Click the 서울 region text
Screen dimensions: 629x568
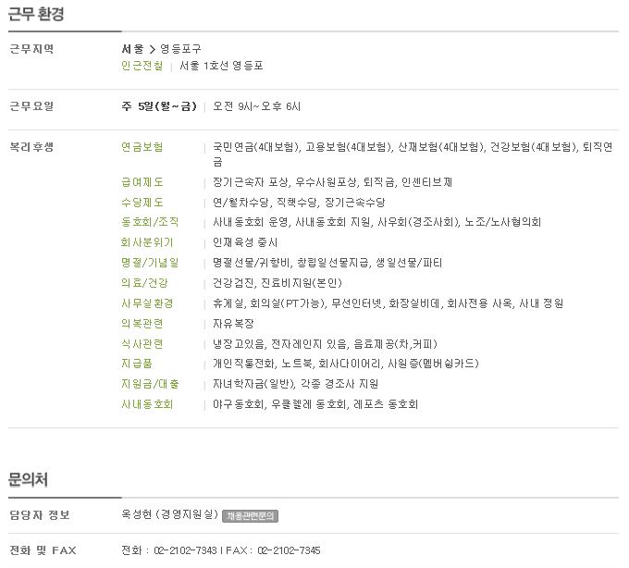[x=133, y=49]
